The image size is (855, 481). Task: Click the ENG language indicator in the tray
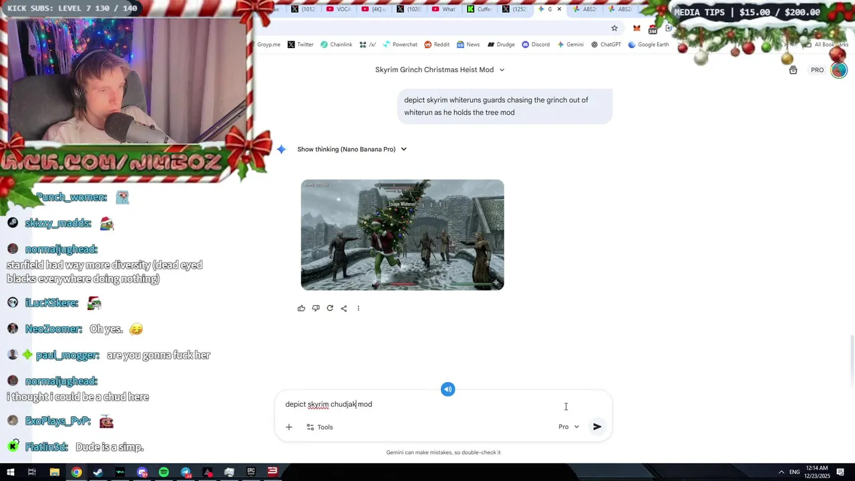(x=794, y=472)
